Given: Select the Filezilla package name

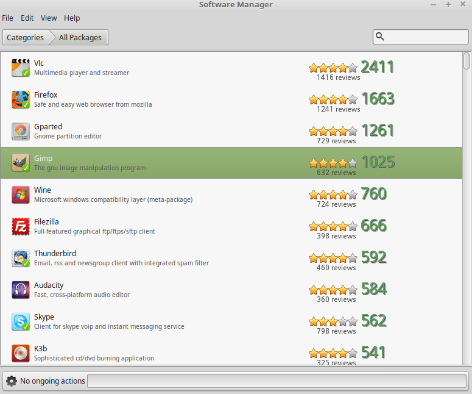Looking at the screenshot, I should 46,221.
